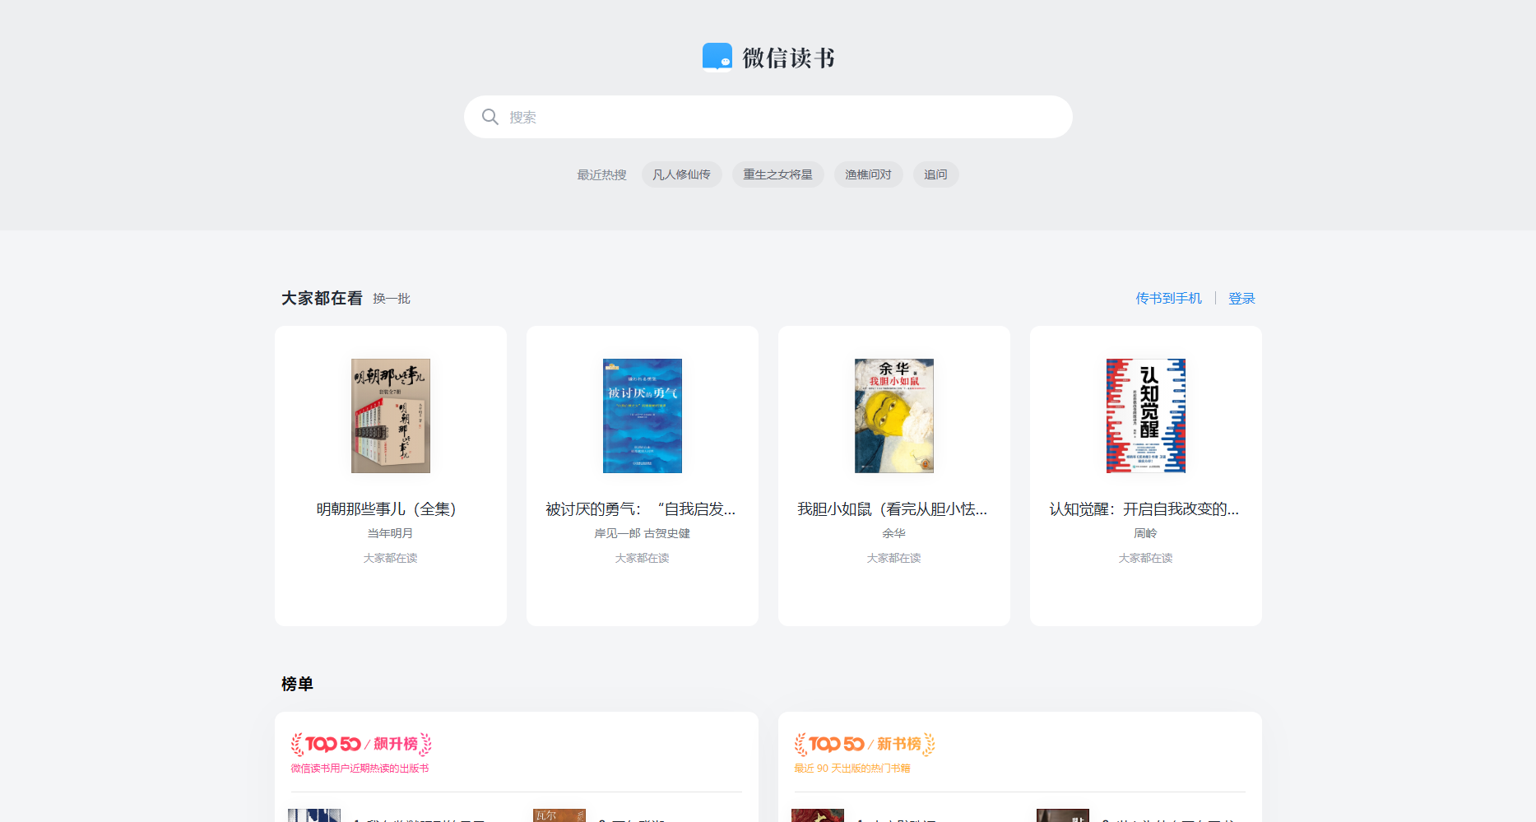Click author name 余华

click(894, 533)
